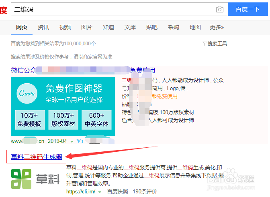
Task: Click the 500+ 中英字体 tile
Action: tap(96, 120)
